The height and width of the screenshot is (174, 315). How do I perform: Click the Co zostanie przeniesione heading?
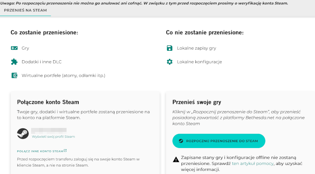click(44, 32)
